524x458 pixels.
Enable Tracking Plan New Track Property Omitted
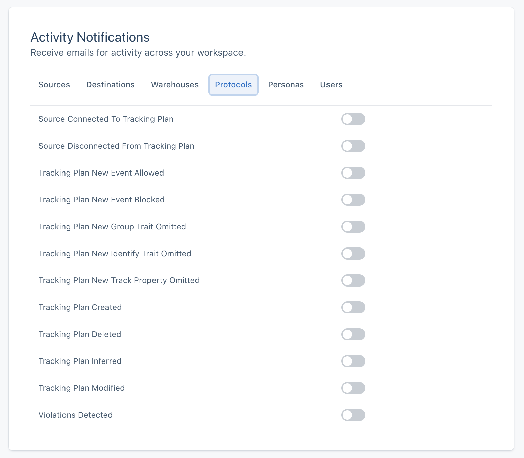353,280
